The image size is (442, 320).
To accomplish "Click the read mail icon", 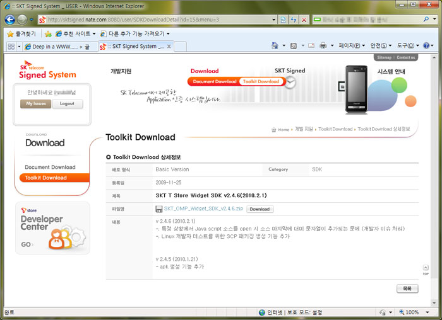I will coord(311,45).
